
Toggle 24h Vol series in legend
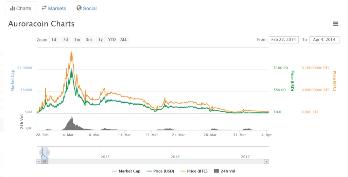coord(225,171)
